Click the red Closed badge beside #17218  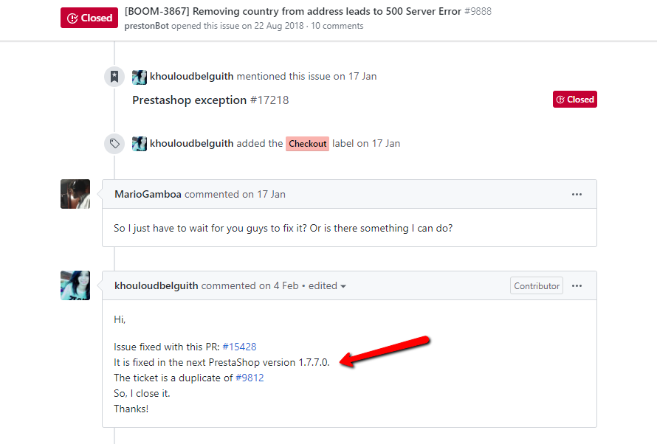point(575,99)
